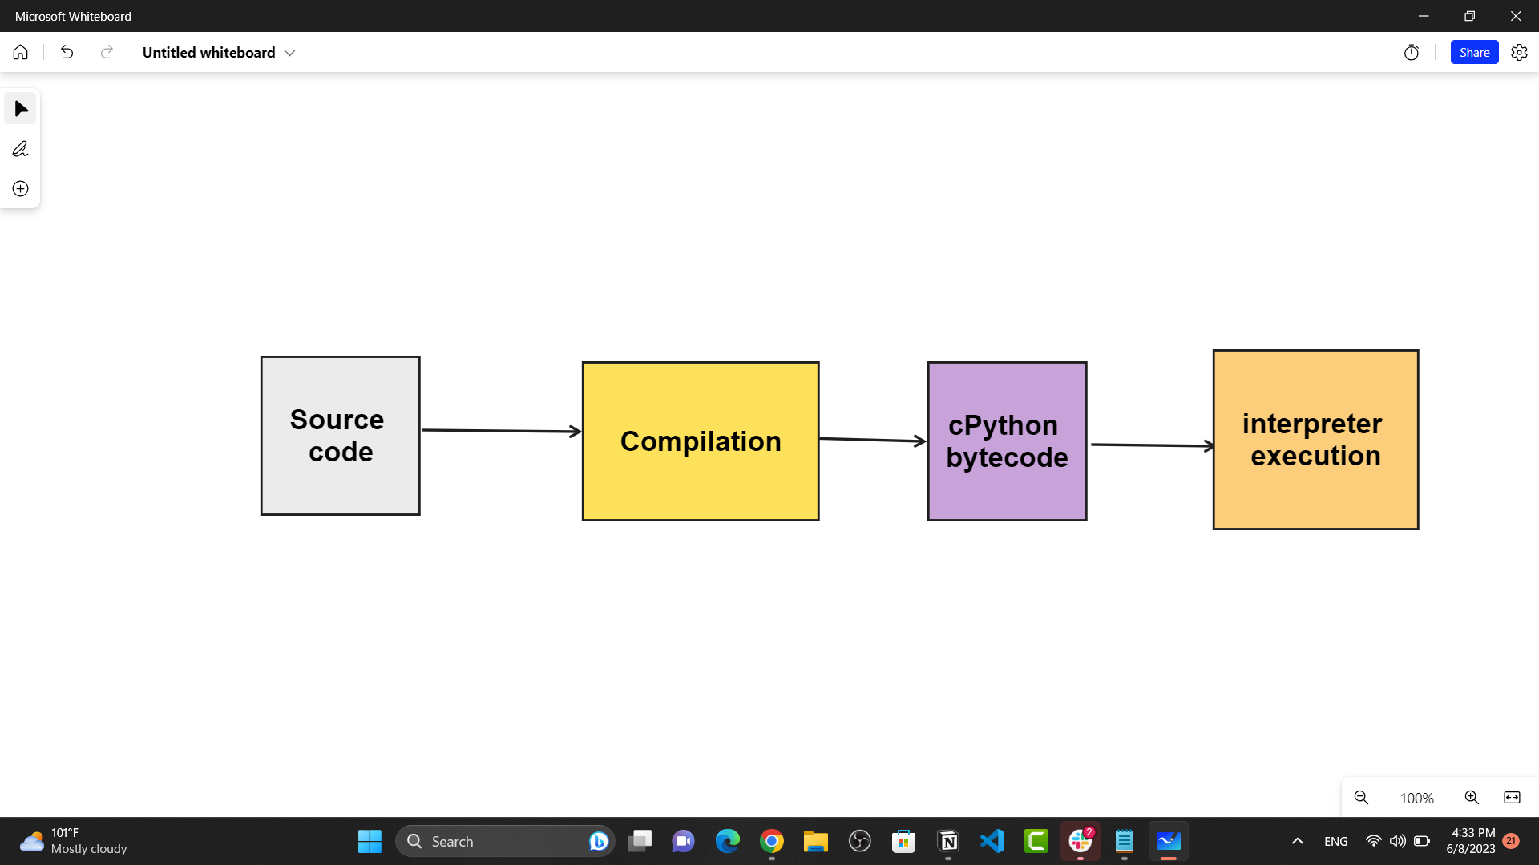Zoom out of the canvas

tap(1361, 798)
